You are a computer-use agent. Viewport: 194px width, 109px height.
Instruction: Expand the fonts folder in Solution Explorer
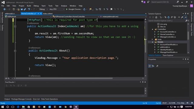[152, 40]
